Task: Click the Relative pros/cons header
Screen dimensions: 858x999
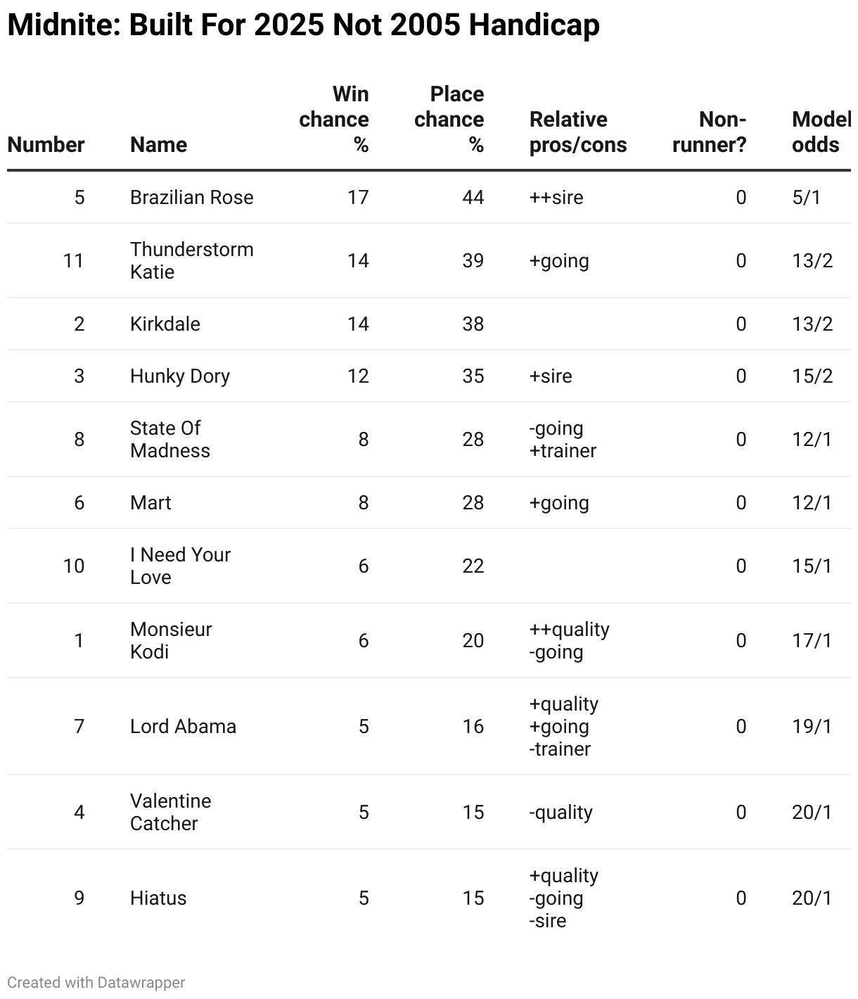Action: (577, 132)
